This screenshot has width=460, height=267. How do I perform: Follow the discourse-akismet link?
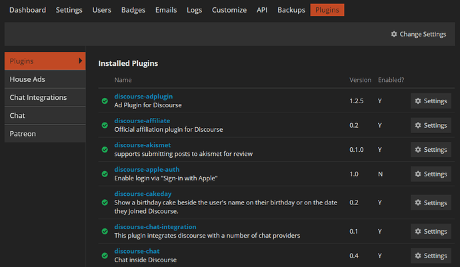pos(142,145)
